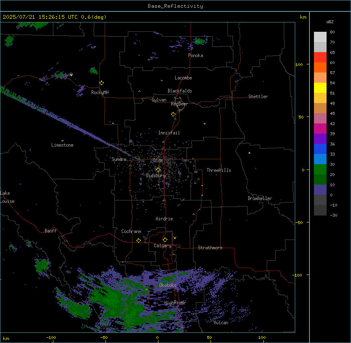Image resolution: width=351 pixels, height=343 pixels.
Task: Click the Airdrie label
Action: click(x=164, y=219)
